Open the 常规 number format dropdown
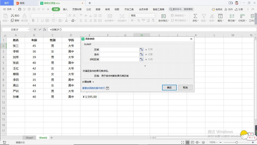 coord(154,16)
